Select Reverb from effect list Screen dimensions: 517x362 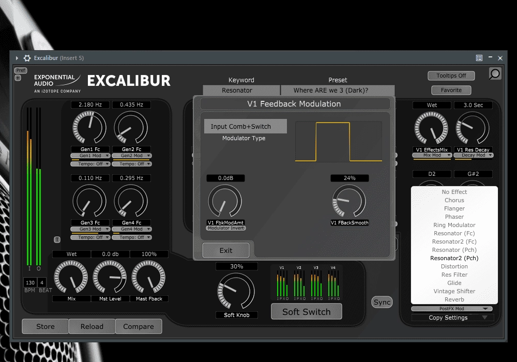454,299
